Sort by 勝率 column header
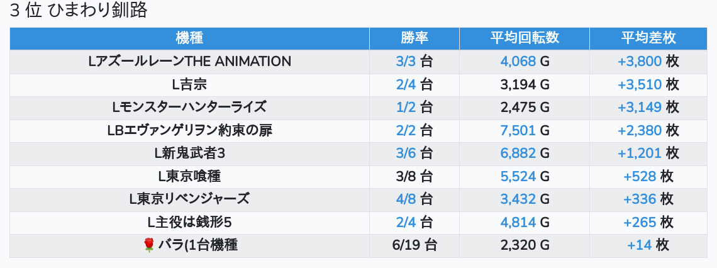 tap(414, 38)
